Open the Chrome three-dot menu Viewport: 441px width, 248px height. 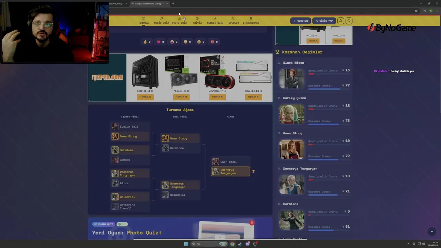[x=437, y=11]
